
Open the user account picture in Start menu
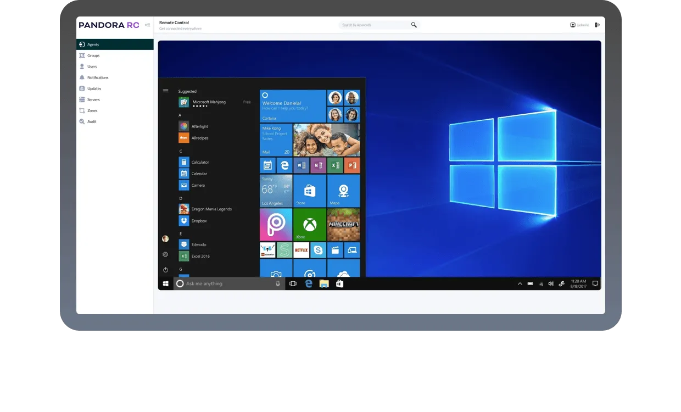pyautogui.click(x=165, y=239)
